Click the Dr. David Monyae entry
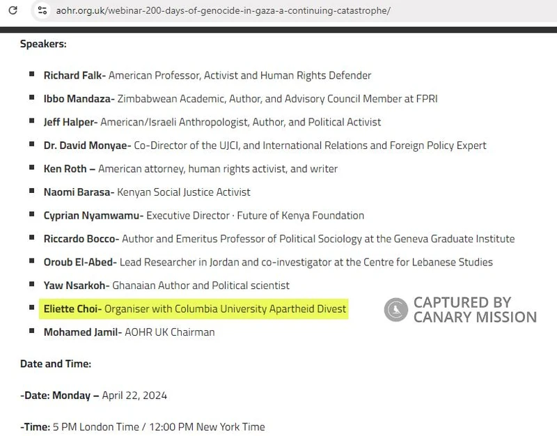The height and width of the screenshot is (436, 557). (85, 145)
